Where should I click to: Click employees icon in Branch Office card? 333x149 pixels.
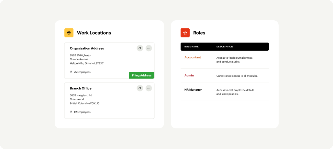(x=71, y=112)
